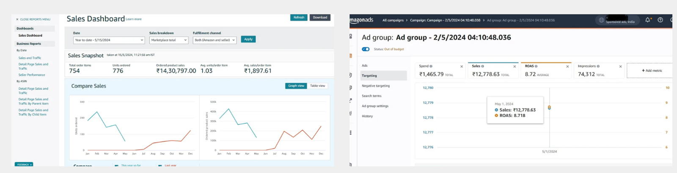Switch Compare Sales to Table view
Image resolution: width=677 pixels, height=173 pixels.
(x=317, y=86)
